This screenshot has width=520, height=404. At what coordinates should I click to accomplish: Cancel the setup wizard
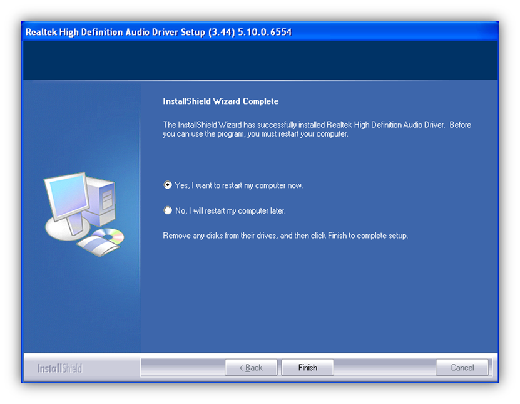pyautogui.click(x=462, y=368)
